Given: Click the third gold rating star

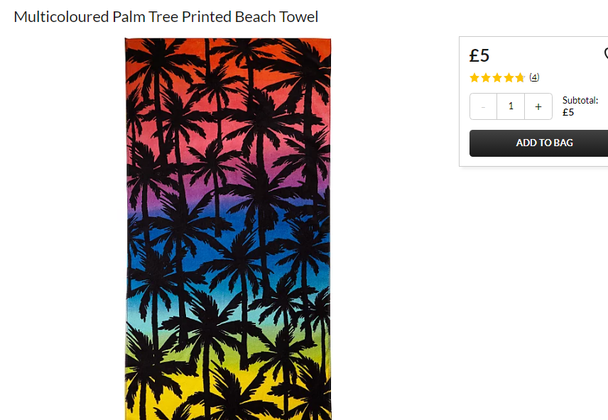Looking at the screenshot, I should (x=497, y=78).
